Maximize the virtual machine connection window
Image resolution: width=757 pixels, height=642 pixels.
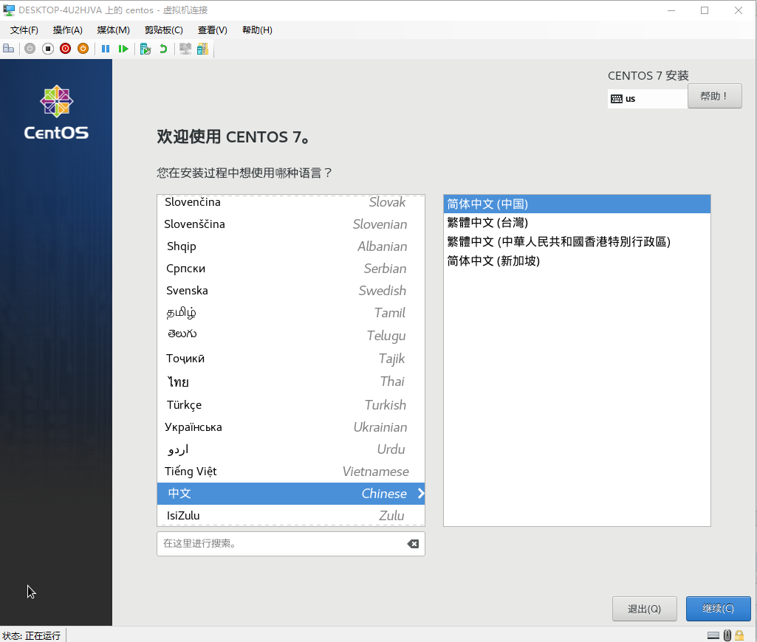[x=705, y=10]
